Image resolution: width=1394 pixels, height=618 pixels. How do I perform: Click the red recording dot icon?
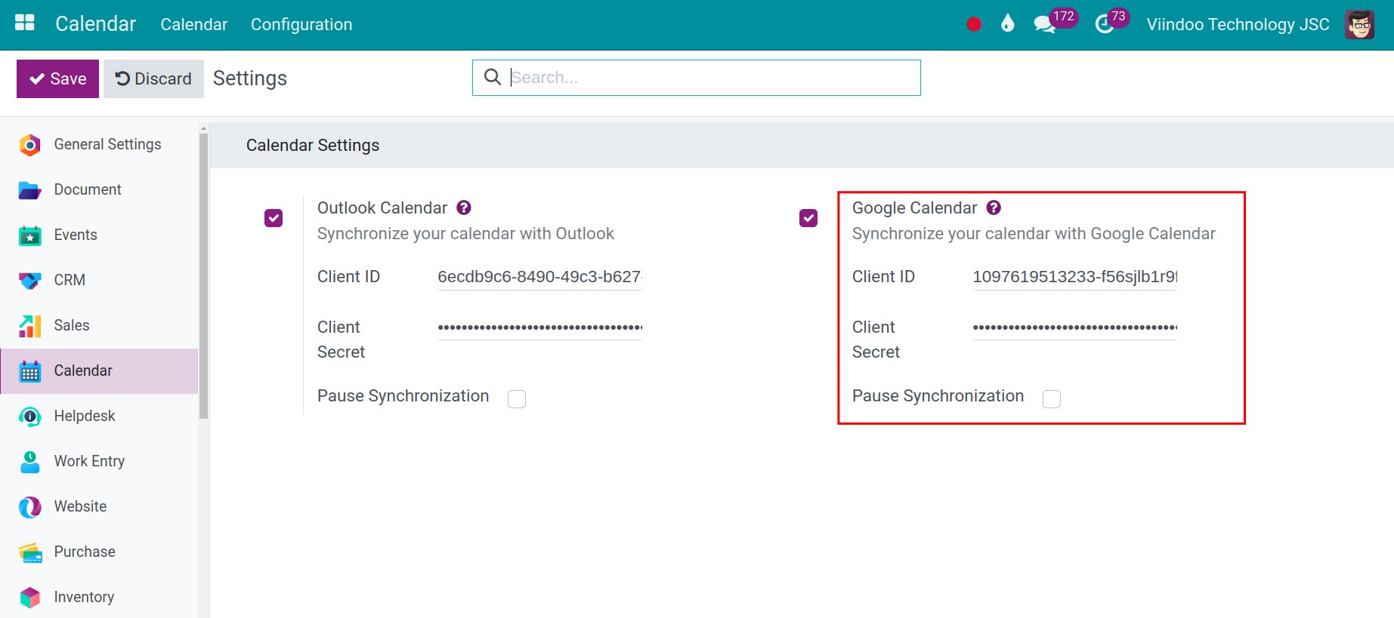pos(974,24)
